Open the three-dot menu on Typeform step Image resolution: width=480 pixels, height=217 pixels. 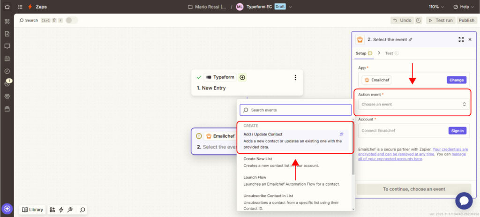point(295,77)
